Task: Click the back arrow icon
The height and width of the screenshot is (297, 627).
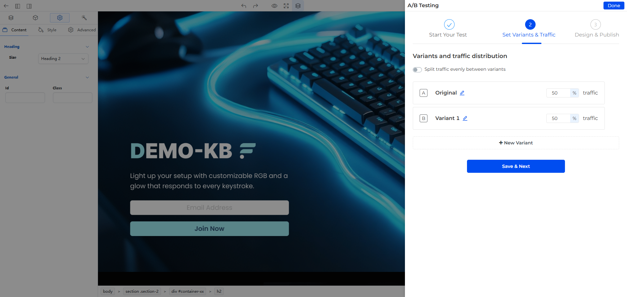Action: point(6,6)
